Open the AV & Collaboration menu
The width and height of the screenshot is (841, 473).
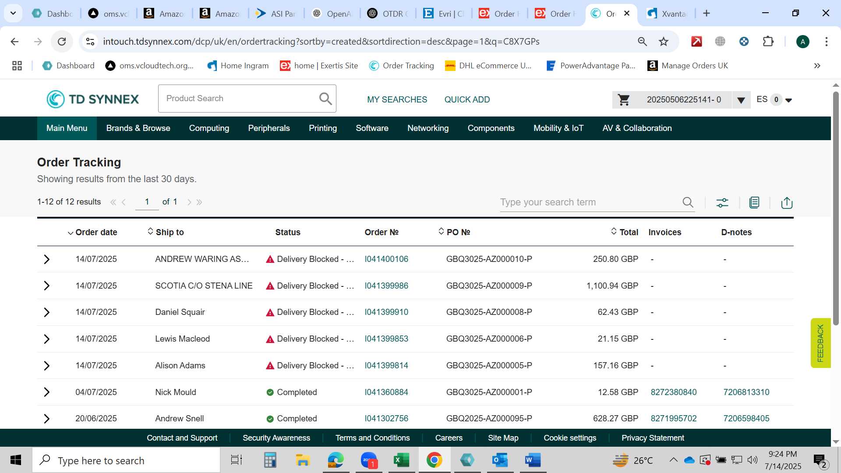pyautogui.click(x=637, y=128)
